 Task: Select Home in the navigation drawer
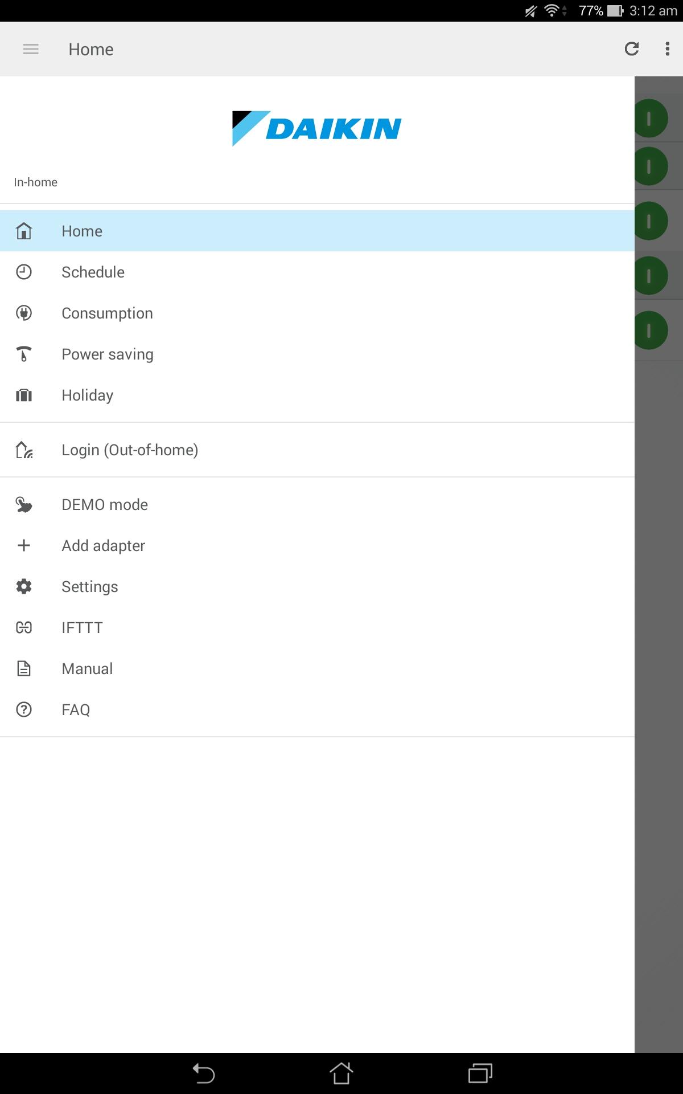[x=317, y=231]
